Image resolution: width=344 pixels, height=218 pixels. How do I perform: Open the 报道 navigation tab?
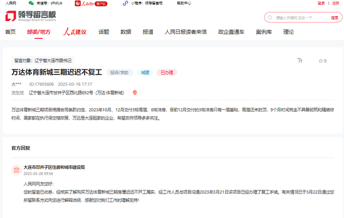[x=148, y=32]
